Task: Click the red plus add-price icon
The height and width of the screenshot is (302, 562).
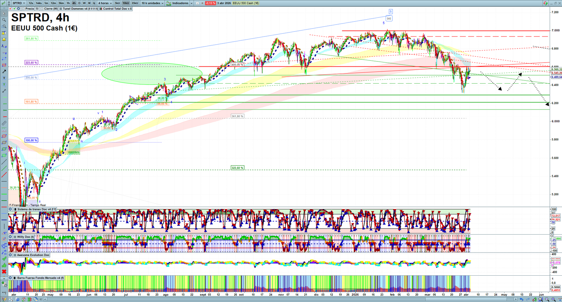Action: 11,9
